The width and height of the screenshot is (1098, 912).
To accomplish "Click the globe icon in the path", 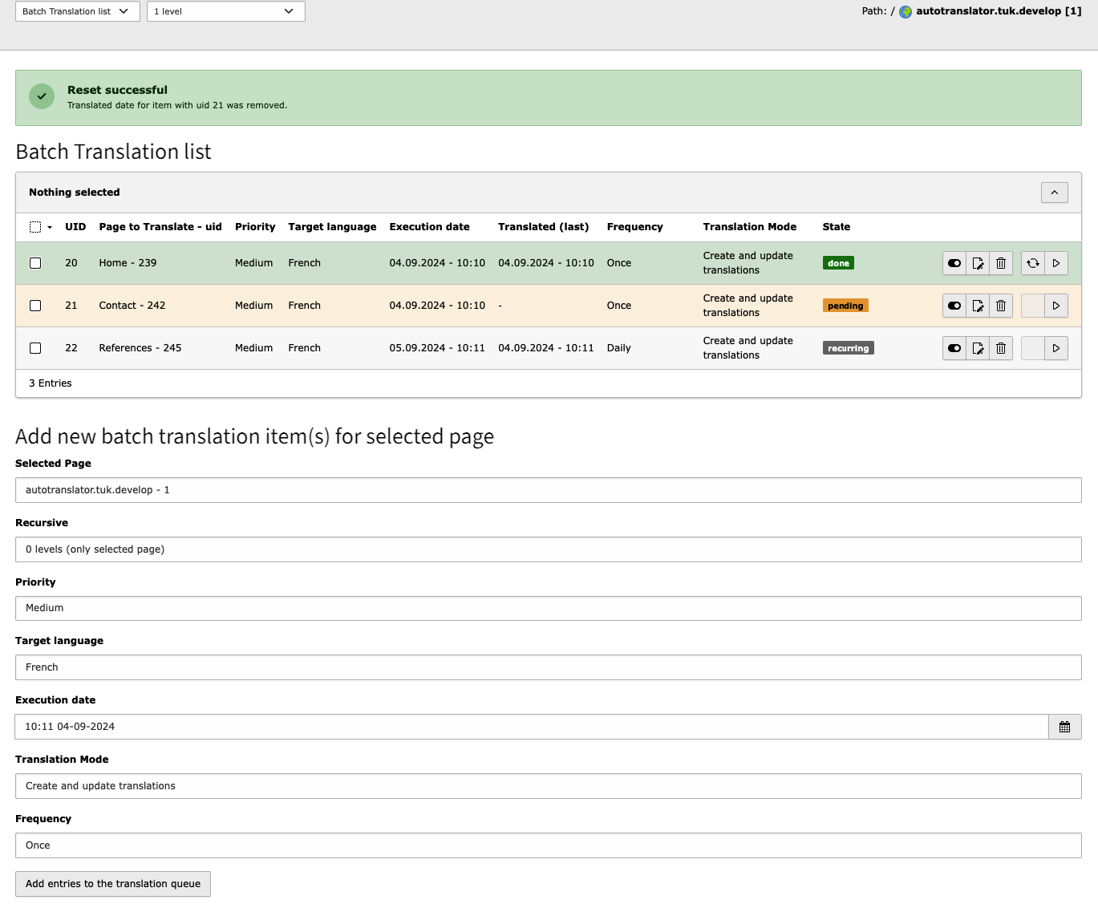I will tap(906, 12).
